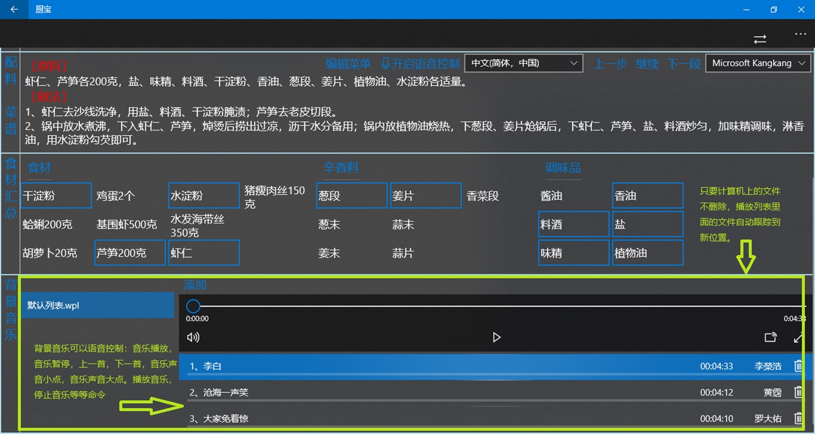
Task: Delete song 李白 using its trash icon
Action: pos(799,366)
